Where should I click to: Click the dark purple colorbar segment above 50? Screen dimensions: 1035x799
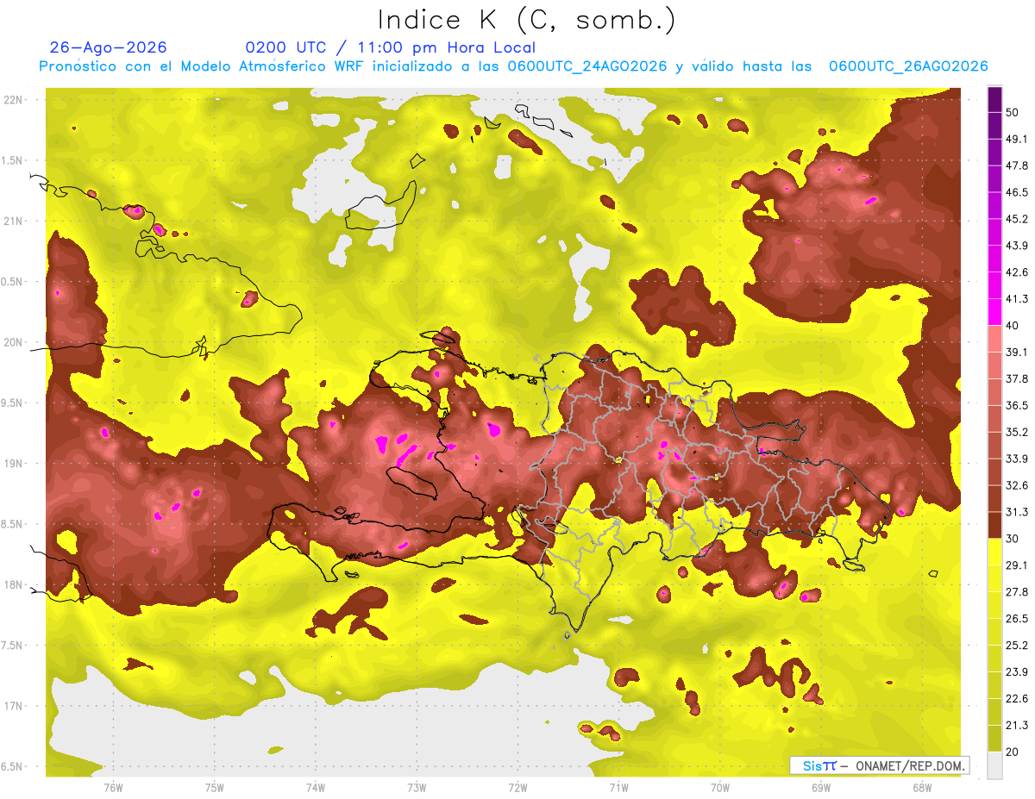pos(994,99)
